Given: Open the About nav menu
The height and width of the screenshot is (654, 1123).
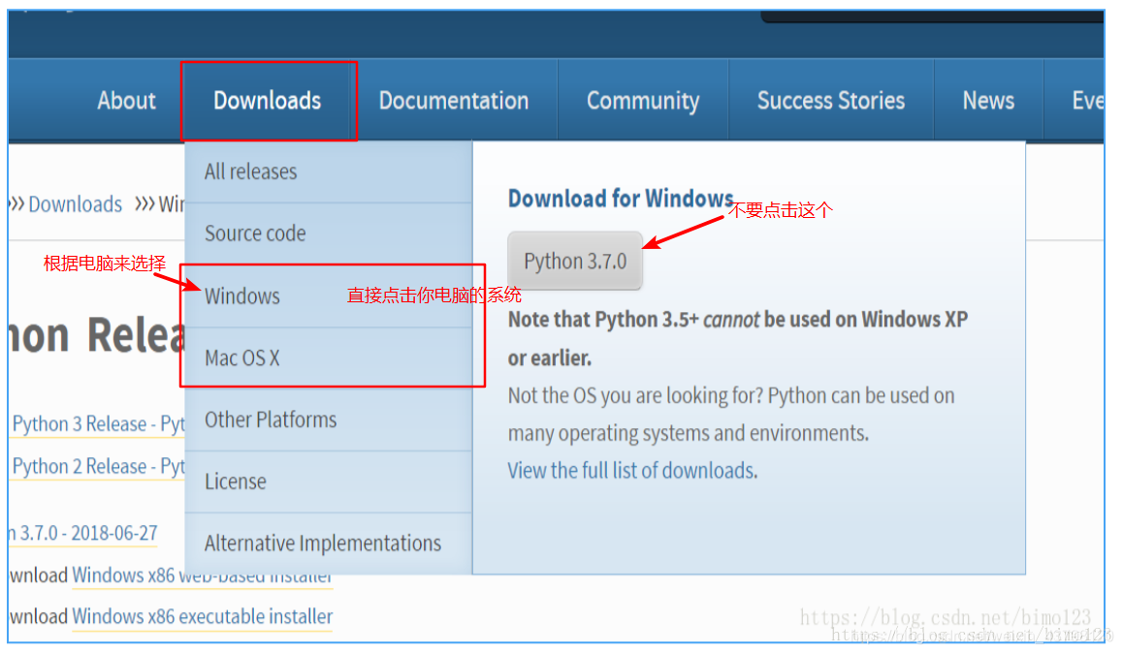Looking at the screenshot, I should point(126,100).
